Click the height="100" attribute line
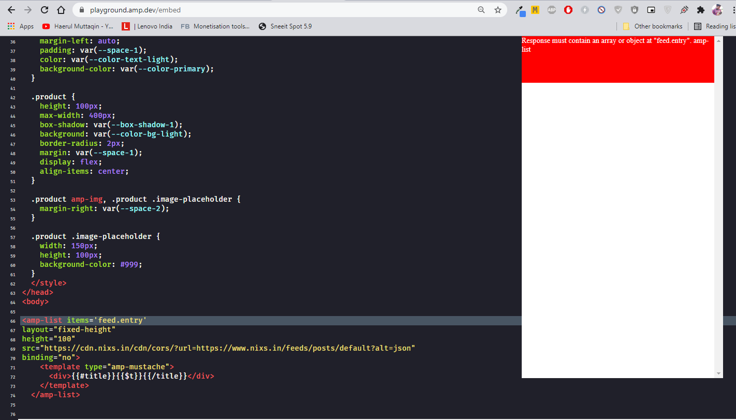736x420 pixels. click(48, 339)
